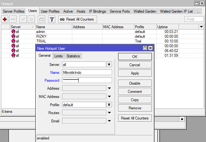Image resolution: width=206 pixels, height=142 pixels.
Task: Click the Comment button in dialog
Action: pyautogui.click(x=135, y=92)
